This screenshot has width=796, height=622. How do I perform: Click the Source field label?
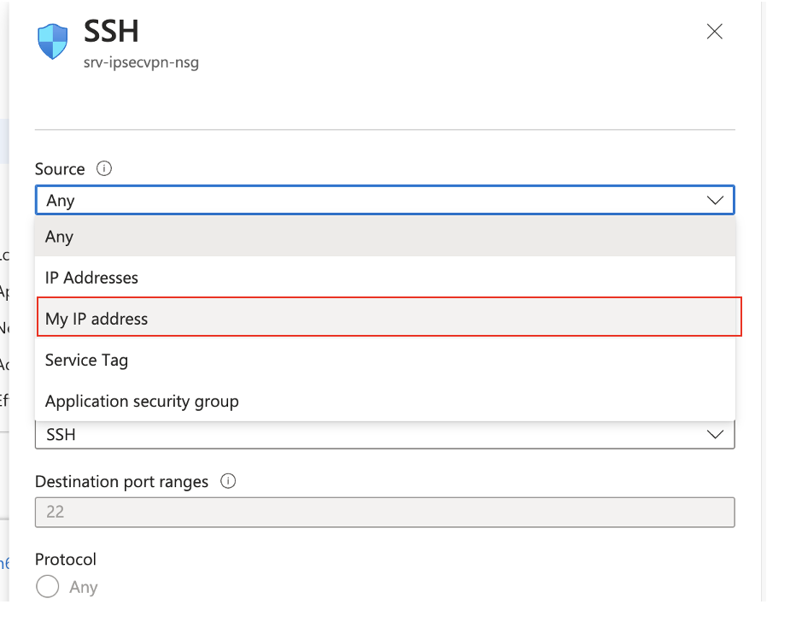[x=60, y=168]
